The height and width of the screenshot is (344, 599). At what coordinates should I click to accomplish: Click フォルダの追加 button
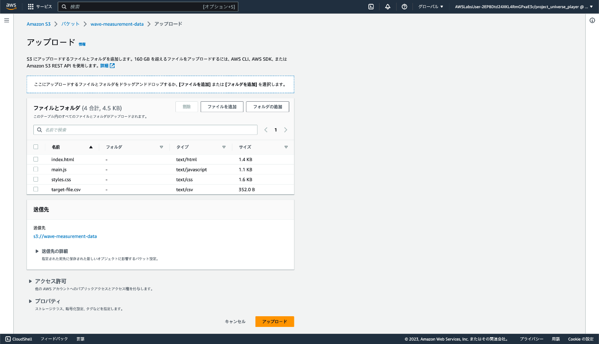[267, 107]
